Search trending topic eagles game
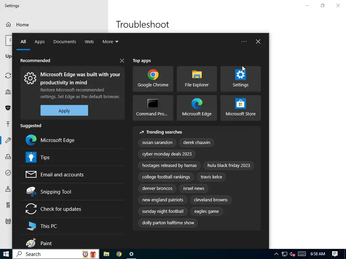Screen dimensions: 346x259 click(206, 211)
